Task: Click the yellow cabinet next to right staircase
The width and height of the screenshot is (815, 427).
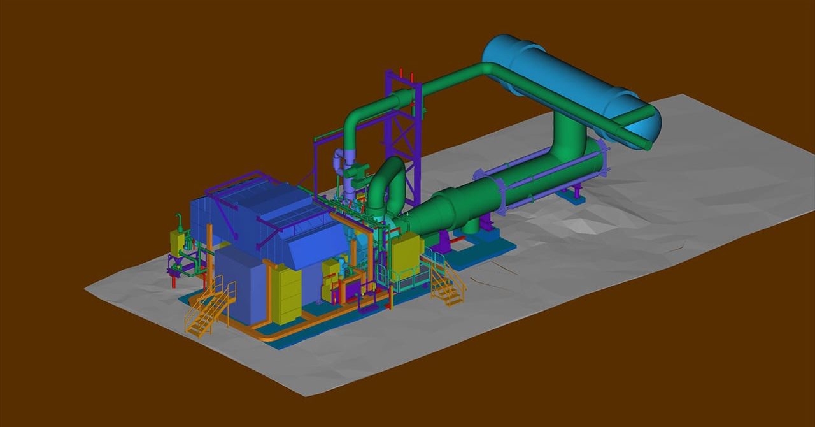Action: click(407, 255)
